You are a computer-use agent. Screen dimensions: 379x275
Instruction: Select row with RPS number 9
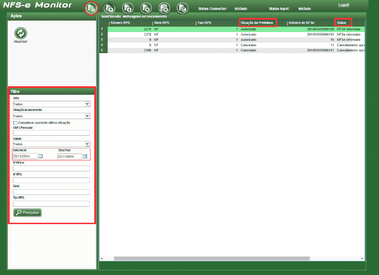coord(236,45)
